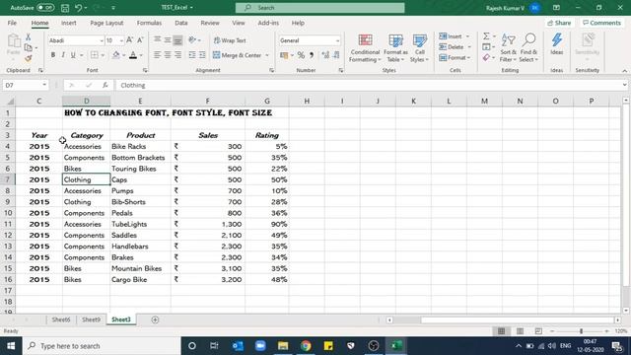Activate the Format Painter brush
631x355 pixels.
point(29,58)
